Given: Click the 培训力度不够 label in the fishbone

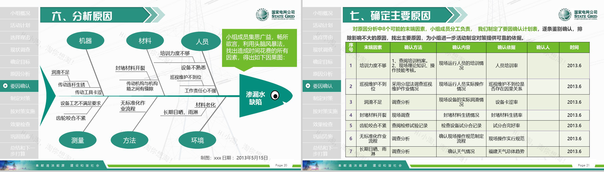Looking at the screenshot, I should tap(175, 53).
